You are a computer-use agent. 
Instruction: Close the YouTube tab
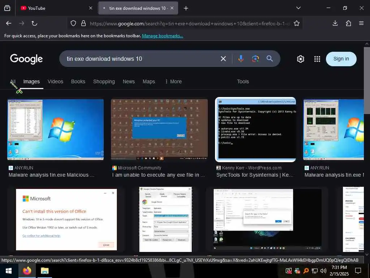(x=91, y=8)
